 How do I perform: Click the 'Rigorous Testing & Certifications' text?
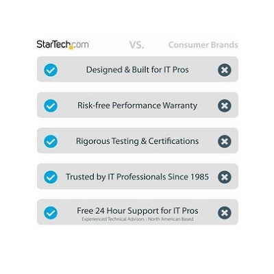(137, 141)
